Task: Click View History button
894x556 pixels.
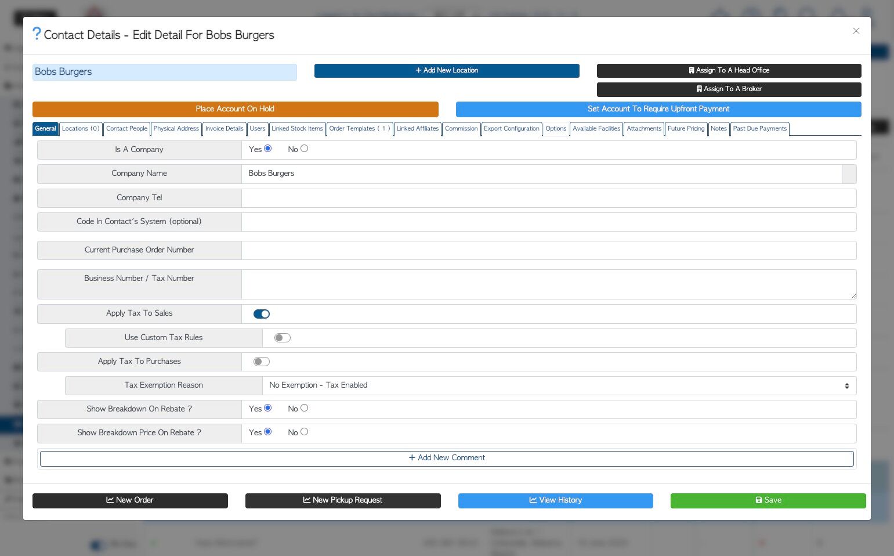Action: 556,500
